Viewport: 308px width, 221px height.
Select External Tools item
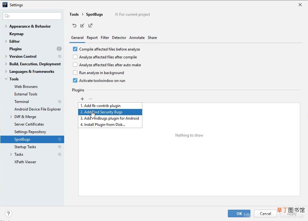coord(26,94)
